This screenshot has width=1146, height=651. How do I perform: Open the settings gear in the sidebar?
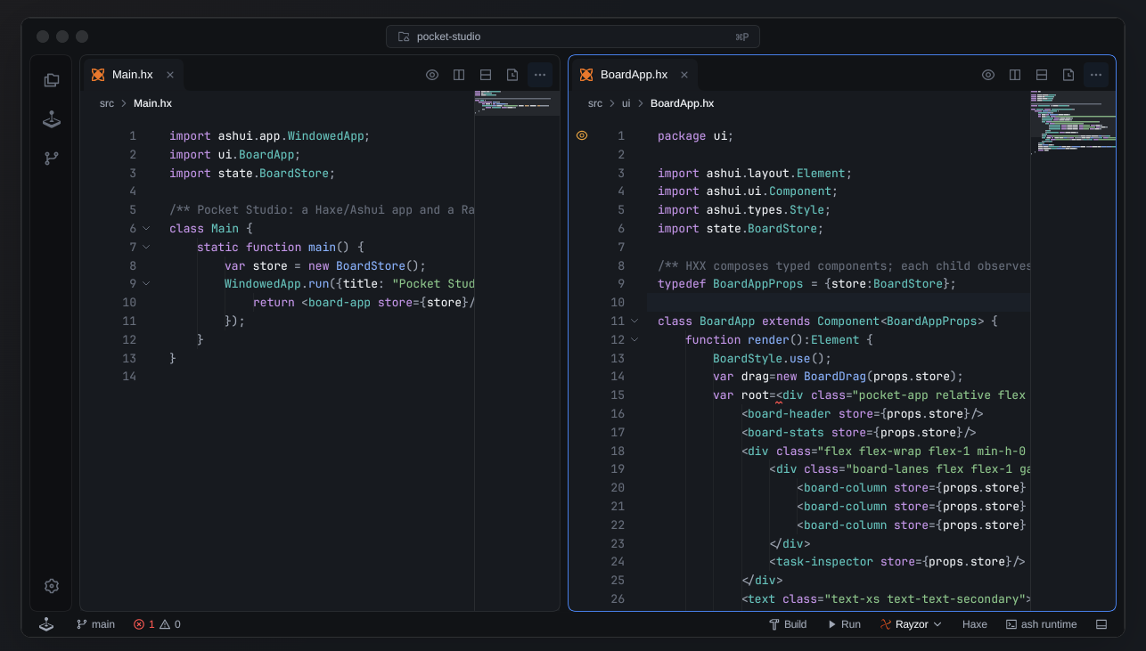point(52,586)
